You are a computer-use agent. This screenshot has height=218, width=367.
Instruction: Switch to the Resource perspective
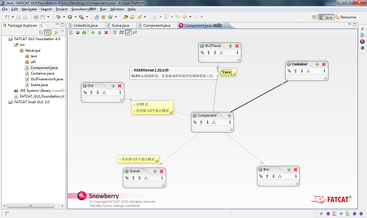pyautogui.click(x=346, y=17)
